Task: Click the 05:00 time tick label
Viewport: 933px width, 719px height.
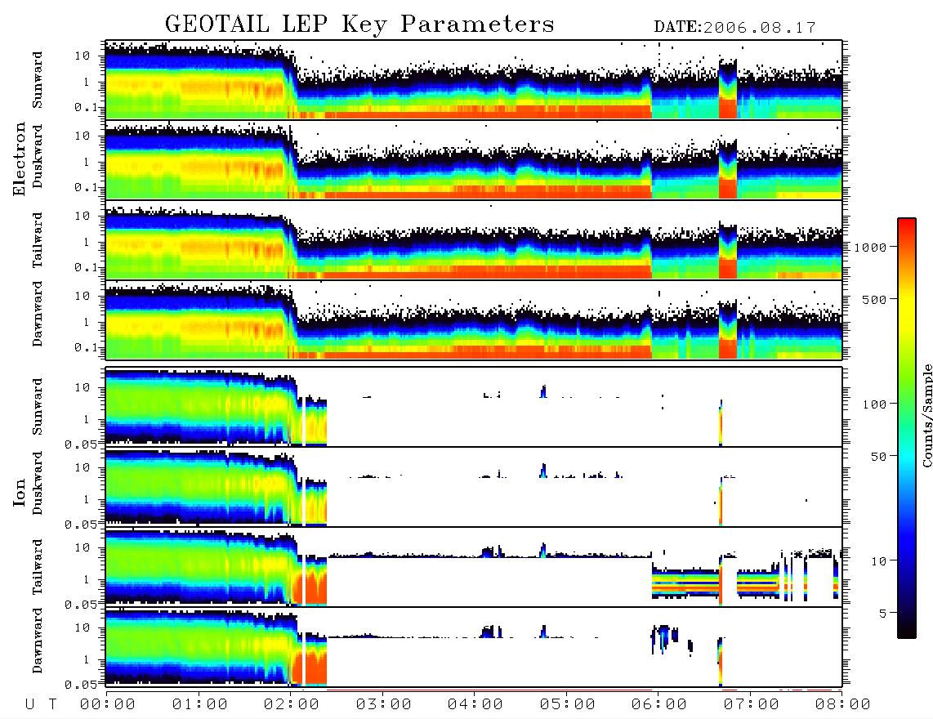Action: [x=567, y=704]
